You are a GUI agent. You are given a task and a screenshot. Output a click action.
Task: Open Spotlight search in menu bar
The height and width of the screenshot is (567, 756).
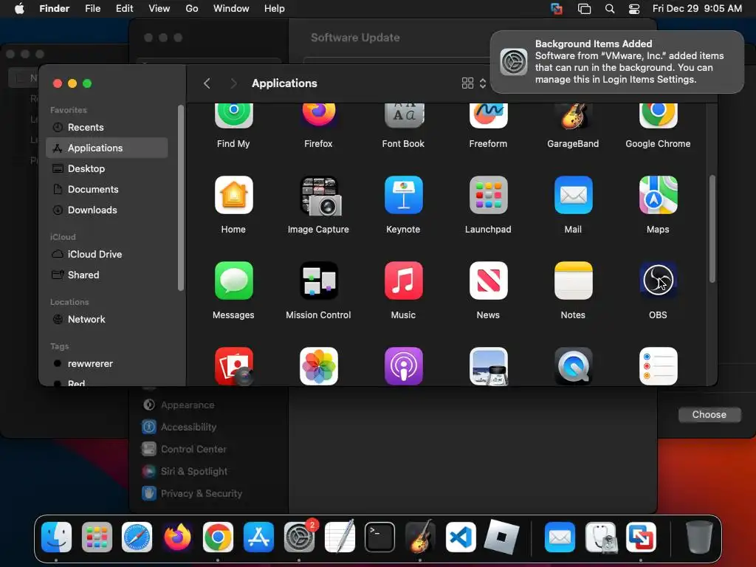(609, 9)
